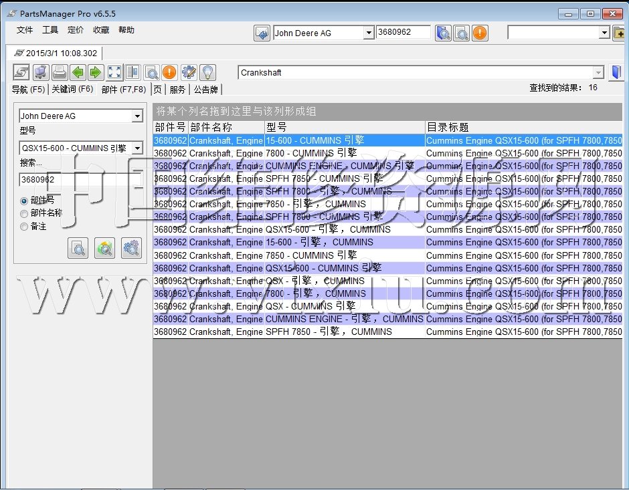Click the orange exclamation icon beside top search field
This screenshot has width=629, height=490.
click(x=480, y=33)
